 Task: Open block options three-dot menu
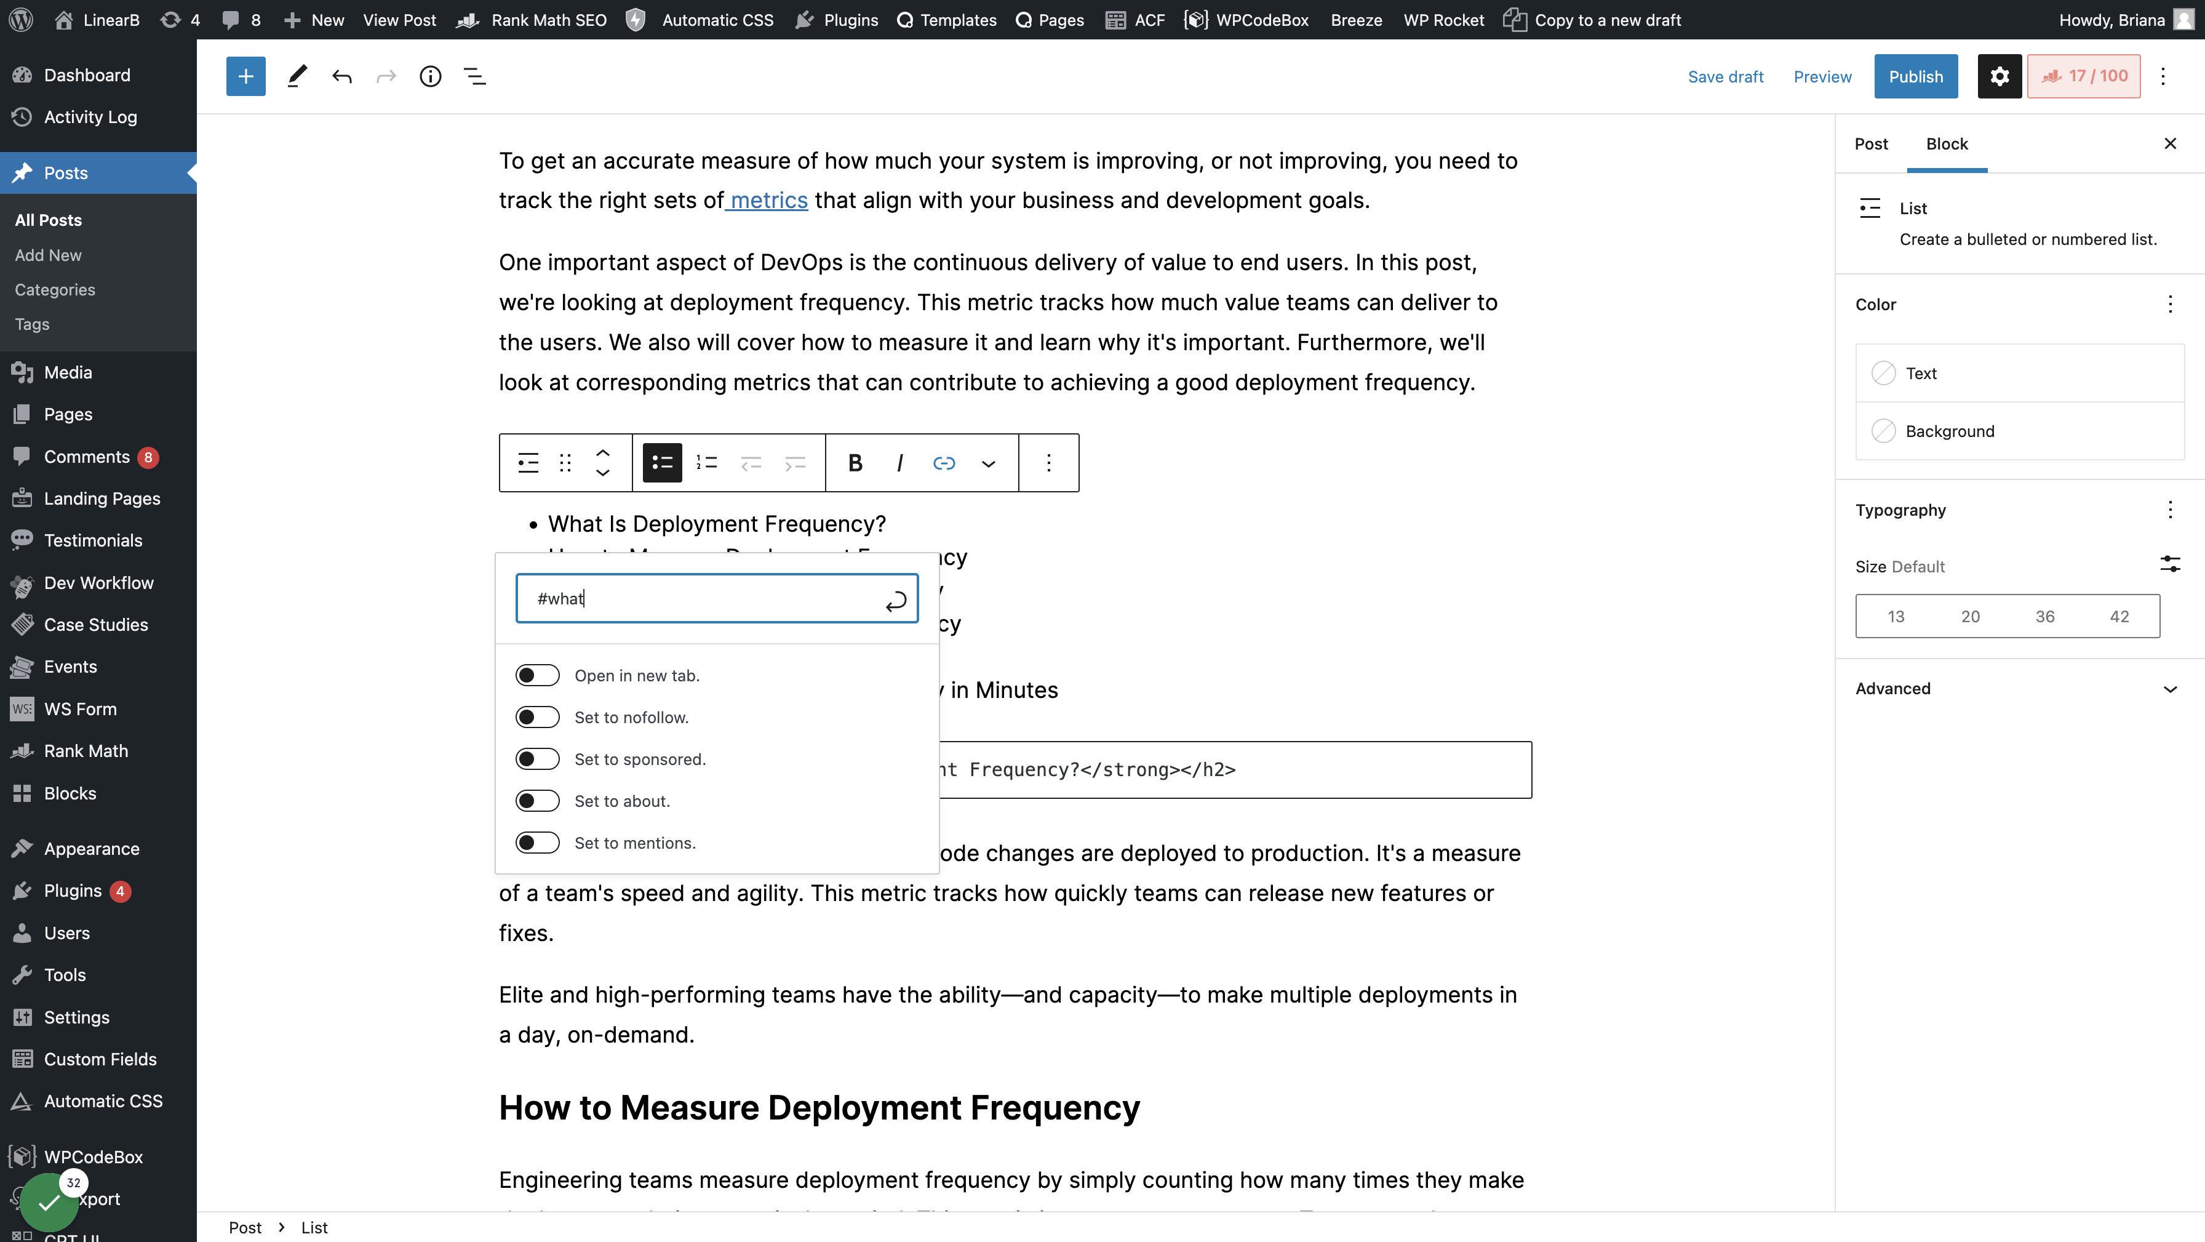[x=1048, y=463]
